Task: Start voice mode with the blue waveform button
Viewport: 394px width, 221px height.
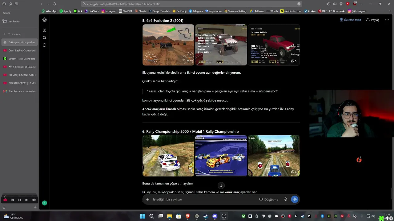Action: pos(295,200)
